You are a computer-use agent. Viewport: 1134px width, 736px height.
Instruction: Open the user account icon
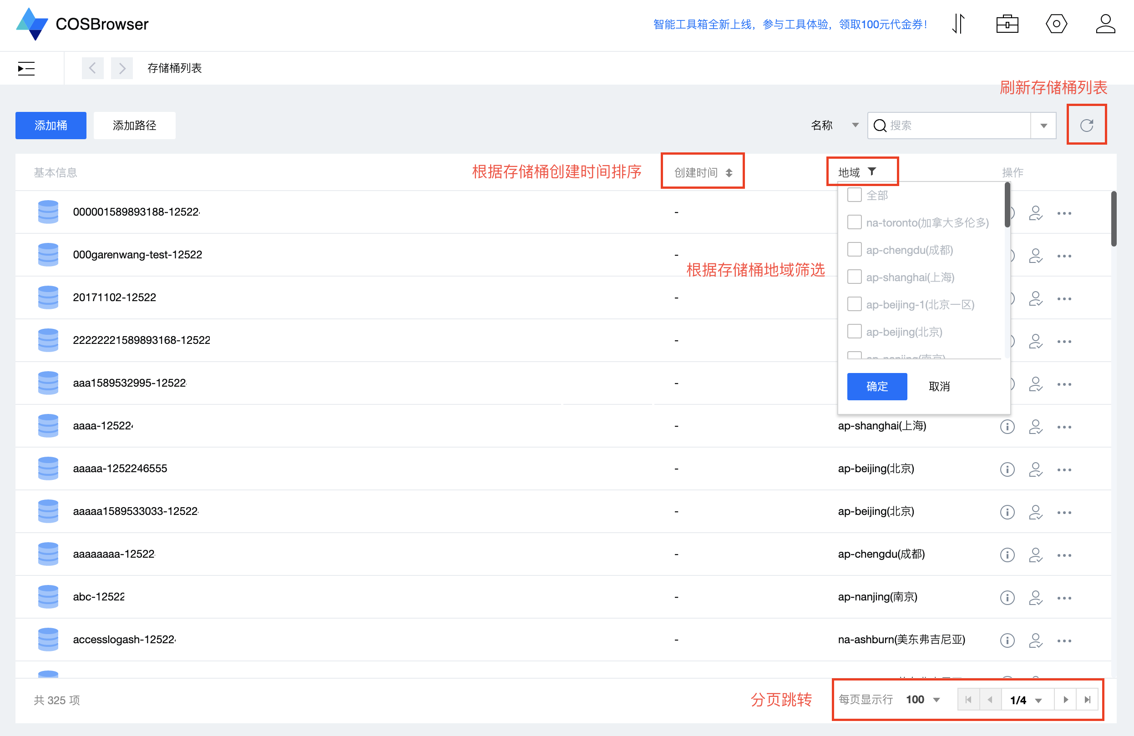[1104, 24]
